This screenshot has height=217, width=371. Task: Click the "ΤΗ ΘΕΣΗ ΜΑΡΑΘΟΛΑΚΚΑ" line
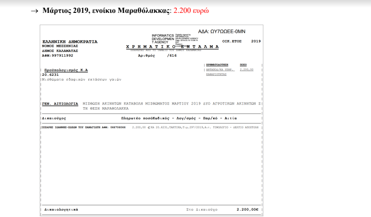click(105, 109)
